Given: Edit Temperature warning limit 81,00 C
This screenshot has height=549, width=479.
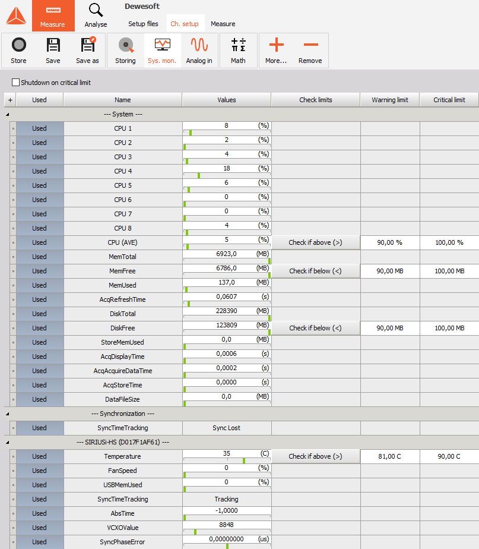Looking at the screenshot, I should [390, 456].
